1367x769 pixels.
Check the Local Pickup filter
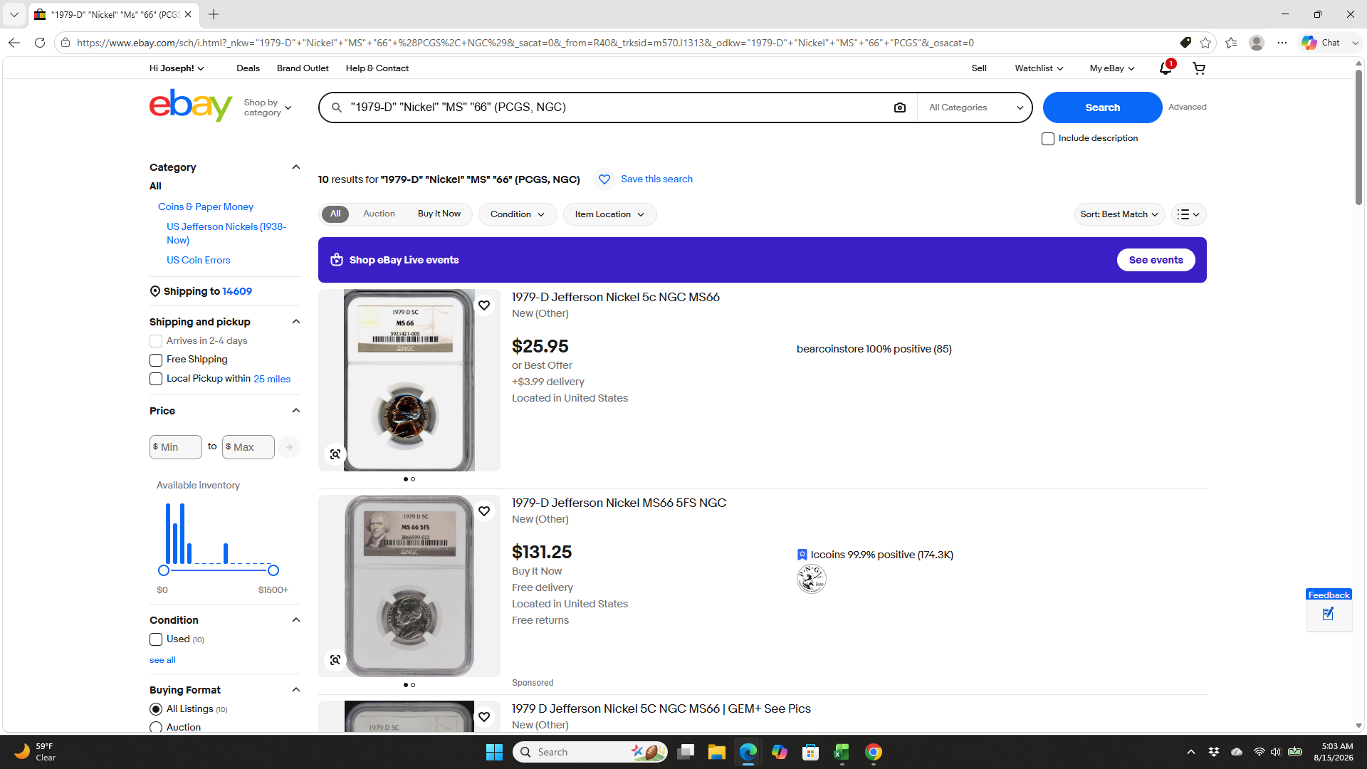(156, 379)
